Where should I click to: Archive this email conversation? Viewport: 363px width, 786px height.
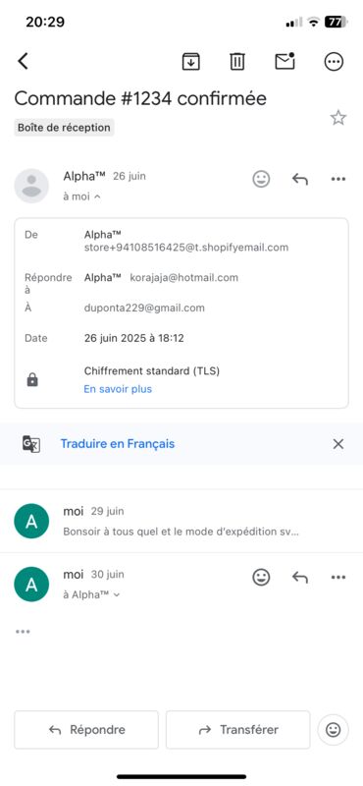point(190,62)
